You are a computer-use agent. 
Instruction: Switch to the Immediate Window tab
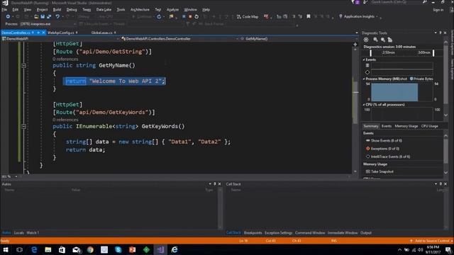click(x=343, y=233)
